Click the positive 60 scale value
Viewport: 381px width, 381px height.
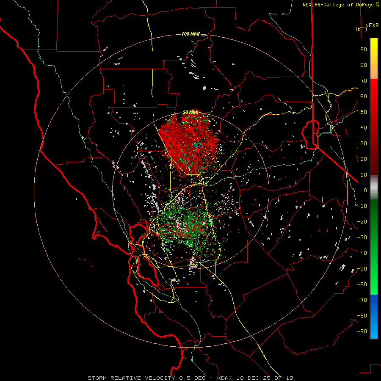[x=364, y=96]
